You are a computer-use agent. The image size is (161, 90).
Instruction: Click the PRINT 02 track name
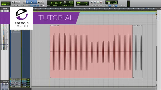coord(14,85)
